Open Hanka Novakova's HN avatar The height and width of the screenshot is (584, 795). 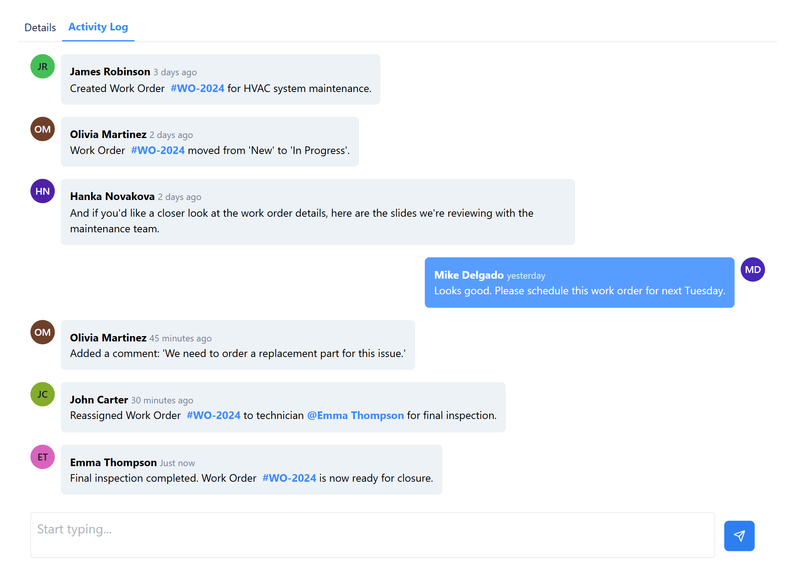[43, 191]
